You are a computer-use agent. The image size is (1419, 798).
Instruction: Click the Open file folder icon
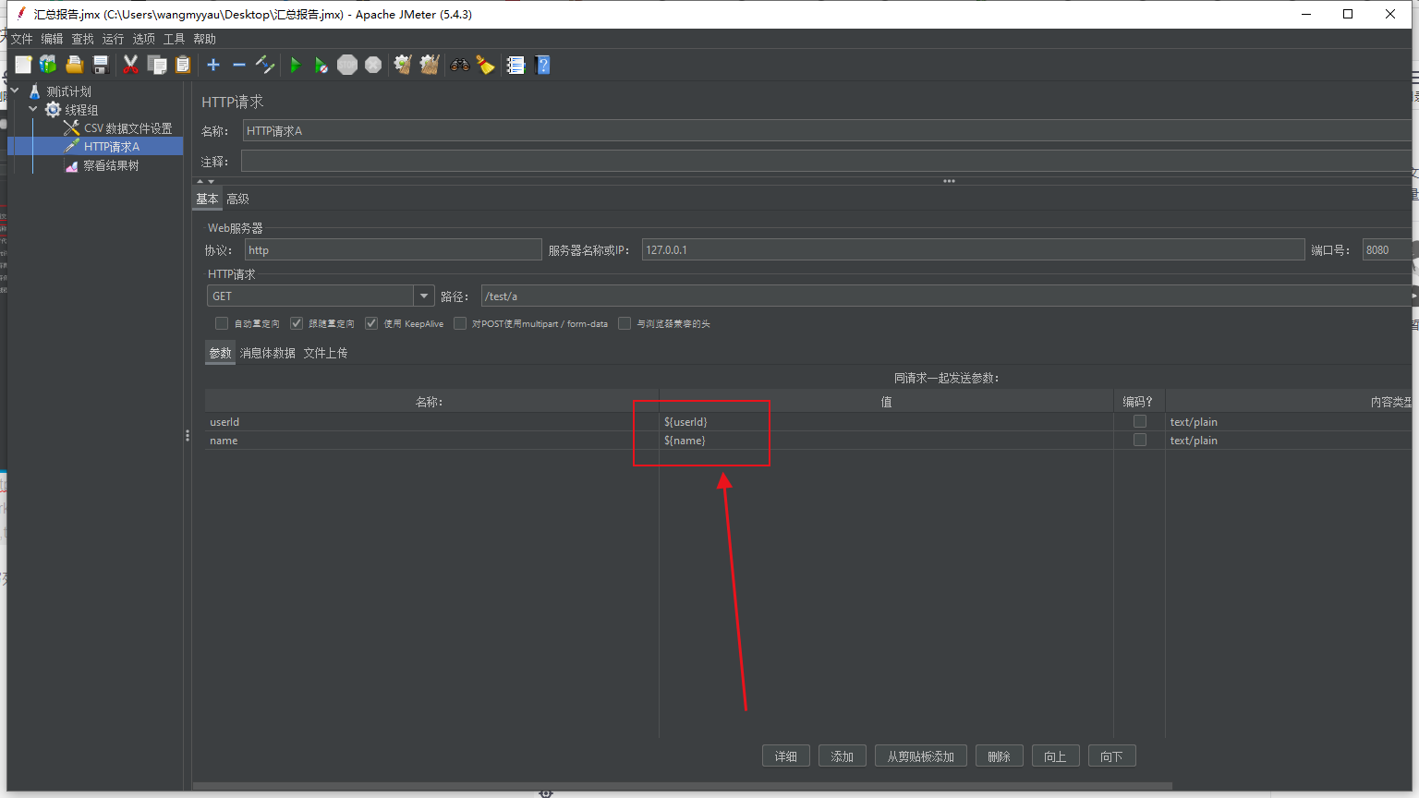pos(75,65)
